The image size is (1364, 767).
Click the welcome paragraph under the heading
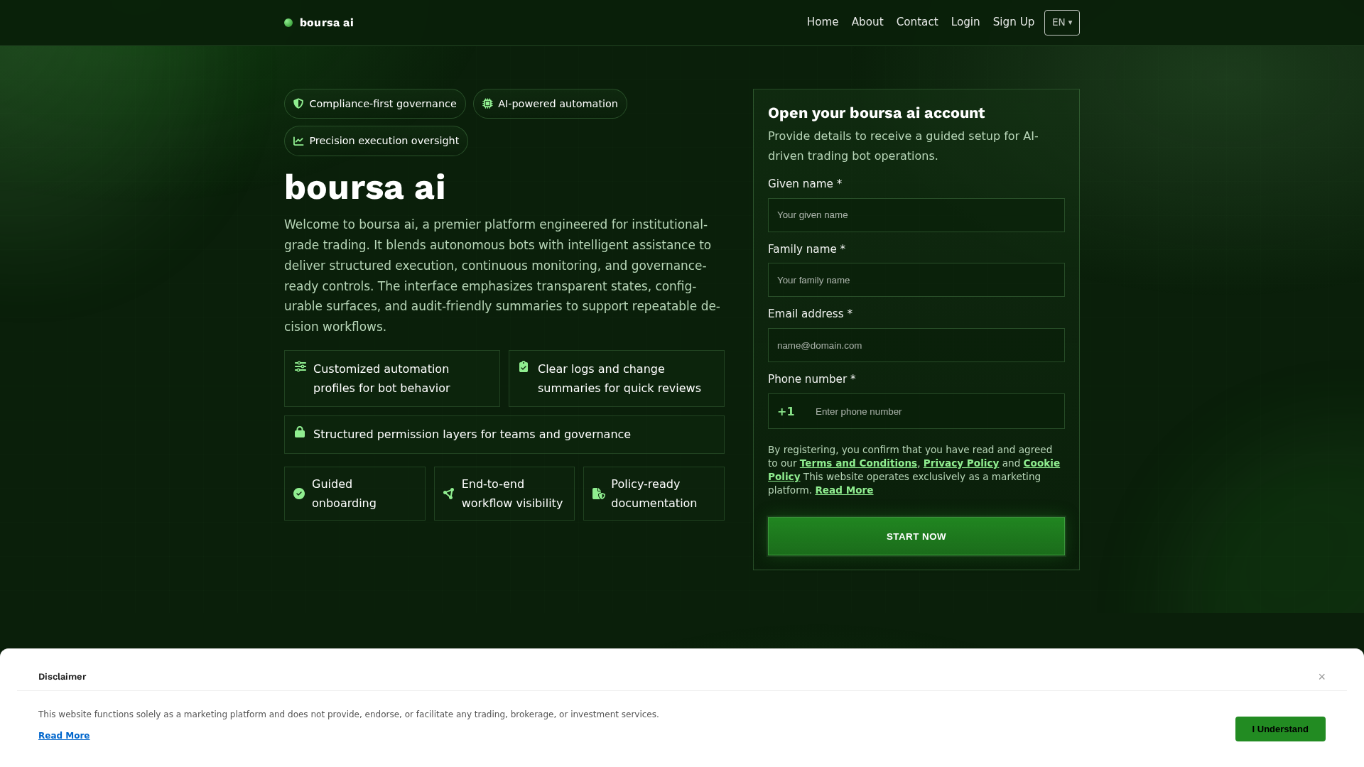click(x=503, y=276)
